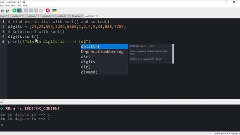This screenshot has width=240, height=135.
Task: Select the active untitled tab label
Action: click(x=90, y=16)
